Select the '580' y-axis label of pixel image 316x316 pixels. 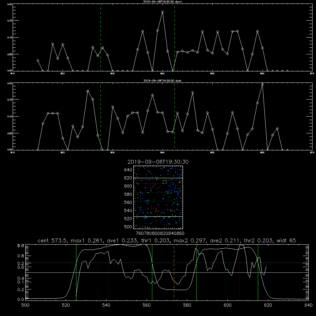tap(128, 194)
